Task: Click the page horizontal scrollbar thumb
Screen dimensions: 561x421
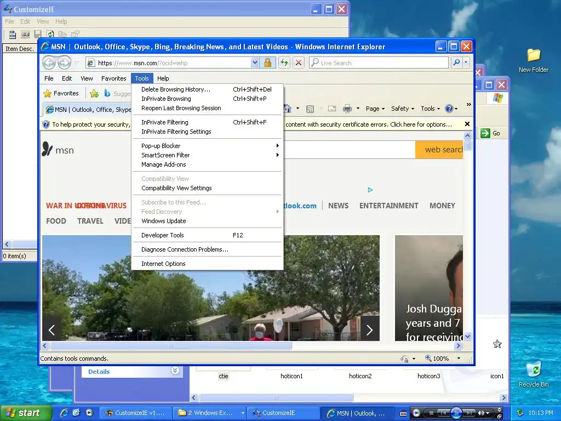Action: click(171, 346)
